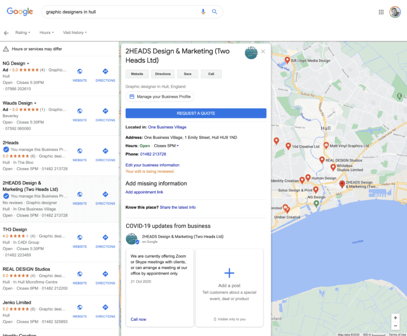Viewport: 407px width, 336px height.
Task: Open 2HEADS Design & Marketing website icon
Action: (x=79, y=194)
